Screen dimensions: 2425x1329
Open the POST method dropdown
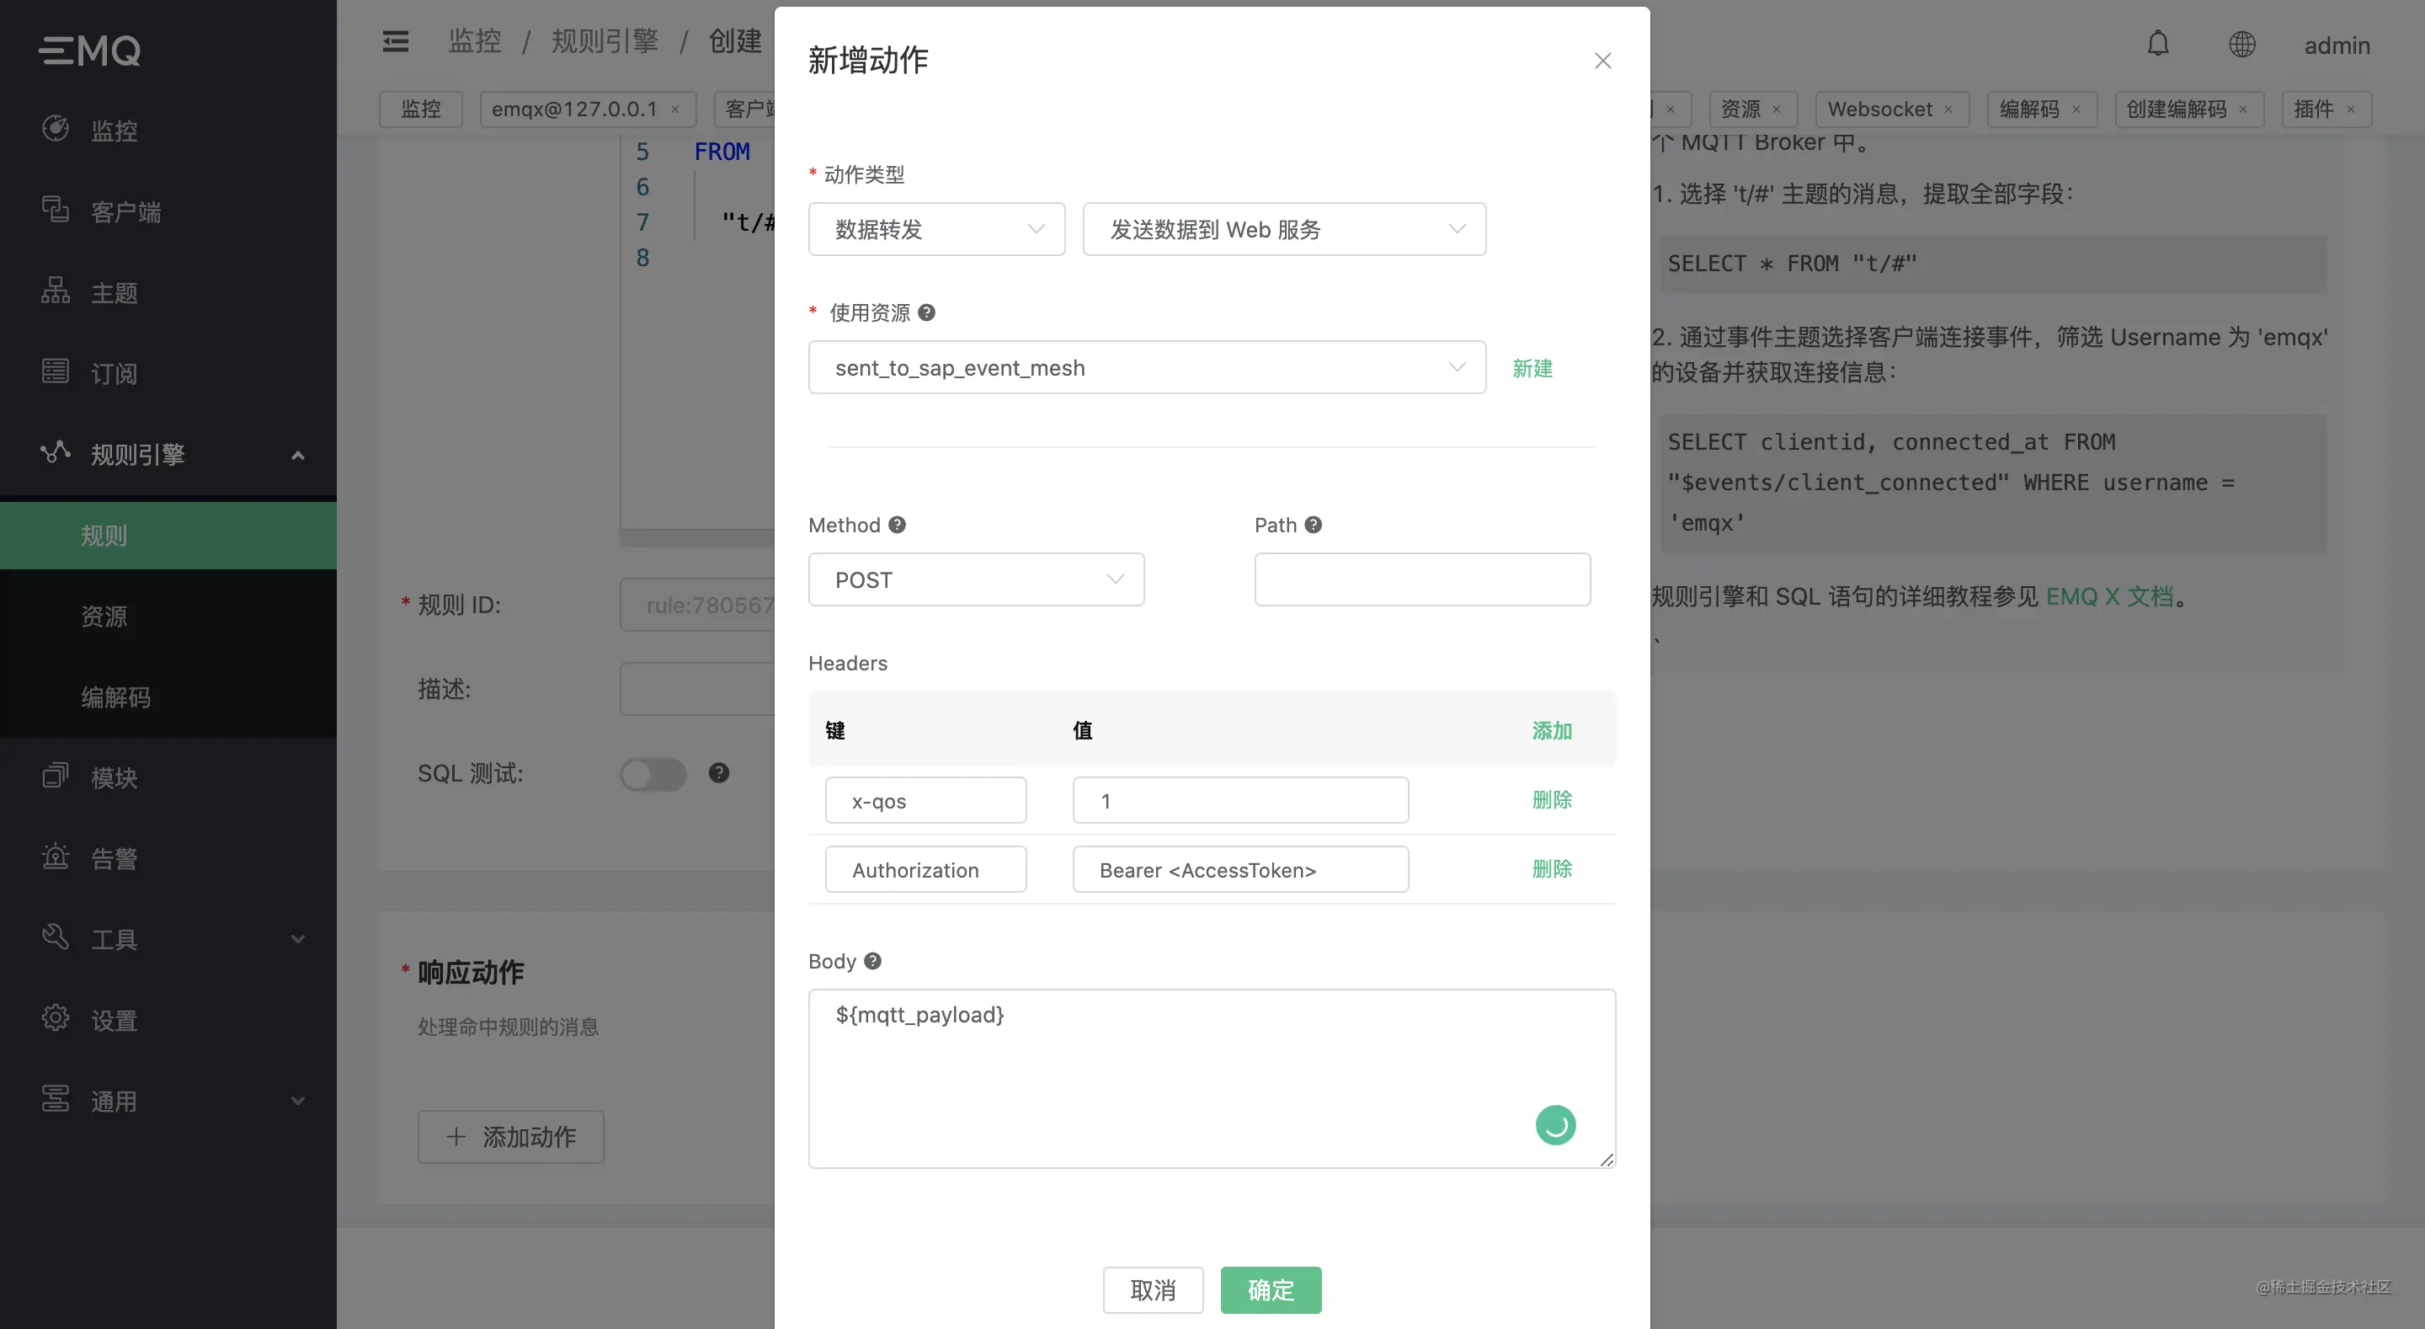976,579
